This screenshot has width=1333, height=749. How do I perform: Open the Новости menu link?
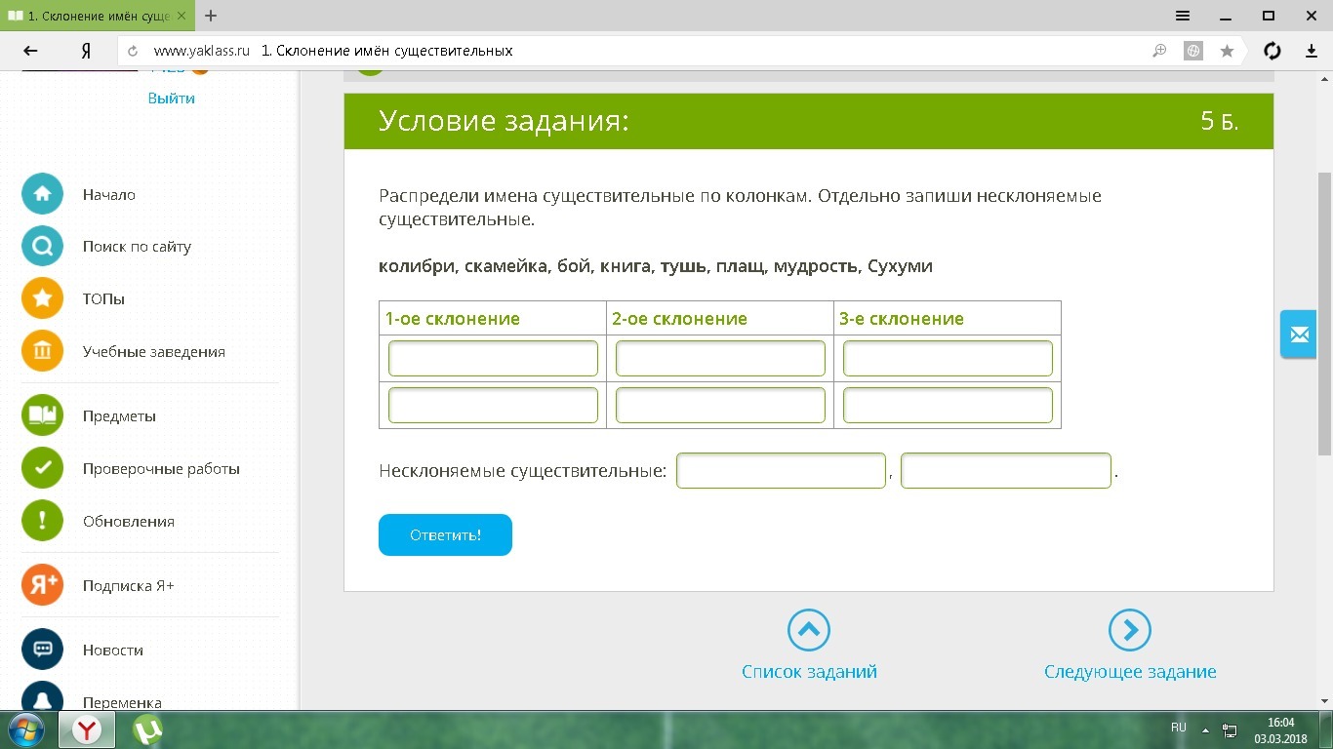pos(113,650)
